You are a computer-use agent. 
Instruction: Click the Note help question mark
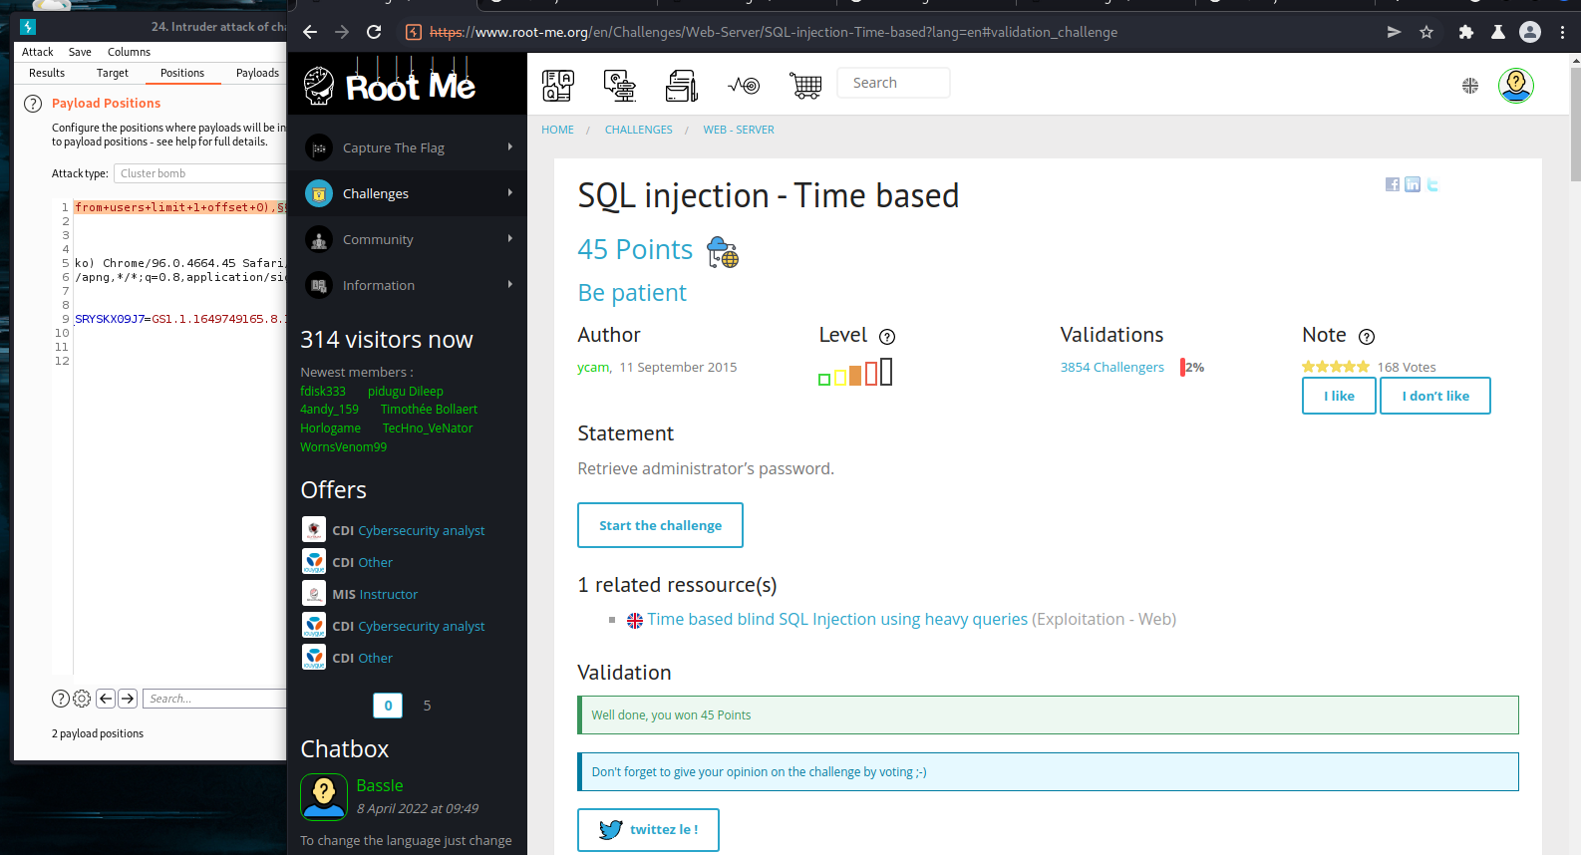(1367, 337)
